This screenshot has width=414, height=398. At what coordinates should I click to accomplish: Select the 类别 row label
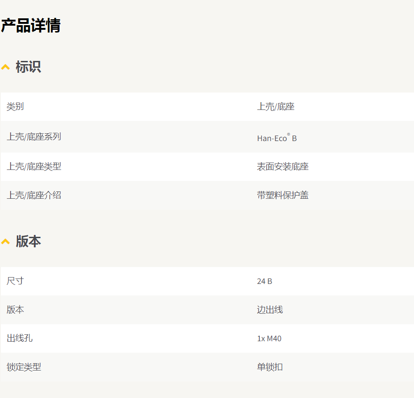15,107
